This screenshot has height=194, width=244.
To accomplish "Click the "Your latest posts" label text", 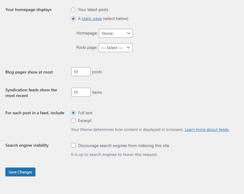I will [x=93, y=10].
